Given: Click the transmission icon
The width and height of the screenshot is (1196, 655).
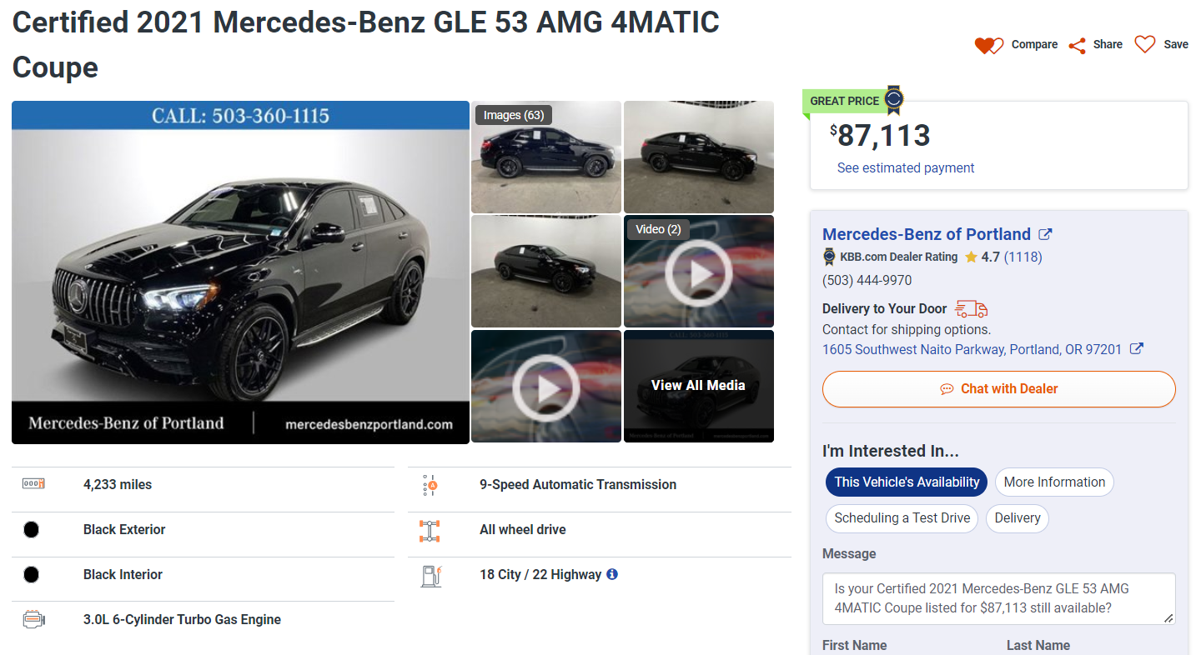Looking at the screenshot, I should 430,485.
